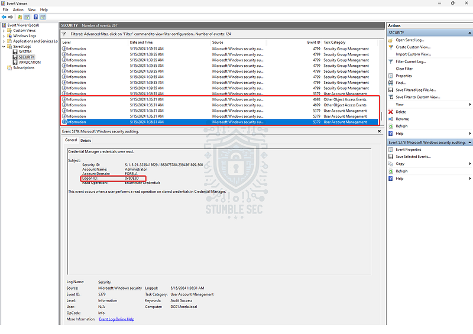Click the Save Filtered Log File As icon
473x334 pixels.
click(x=391, y=90)
